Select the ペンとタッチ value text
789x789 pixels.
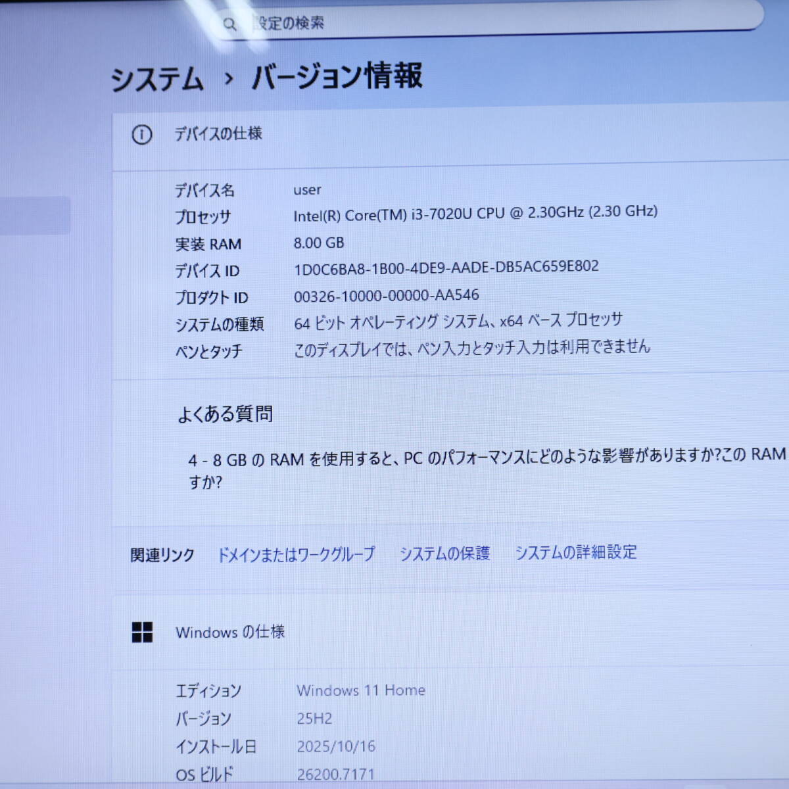pyautogui.click(x=471, y=348)
